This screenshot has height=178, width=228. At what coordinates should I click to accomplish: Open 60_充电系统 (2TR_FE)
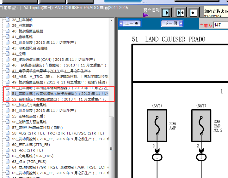pos(31,145)
